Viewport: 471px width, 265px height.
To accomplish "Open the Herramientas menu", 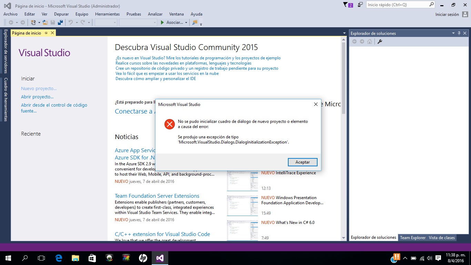I will [107, 14].
